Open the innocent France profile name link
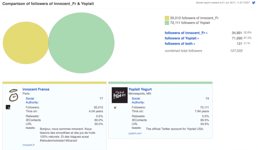The height and width of the screenshot is (150, 258). (x=36, y=89)
